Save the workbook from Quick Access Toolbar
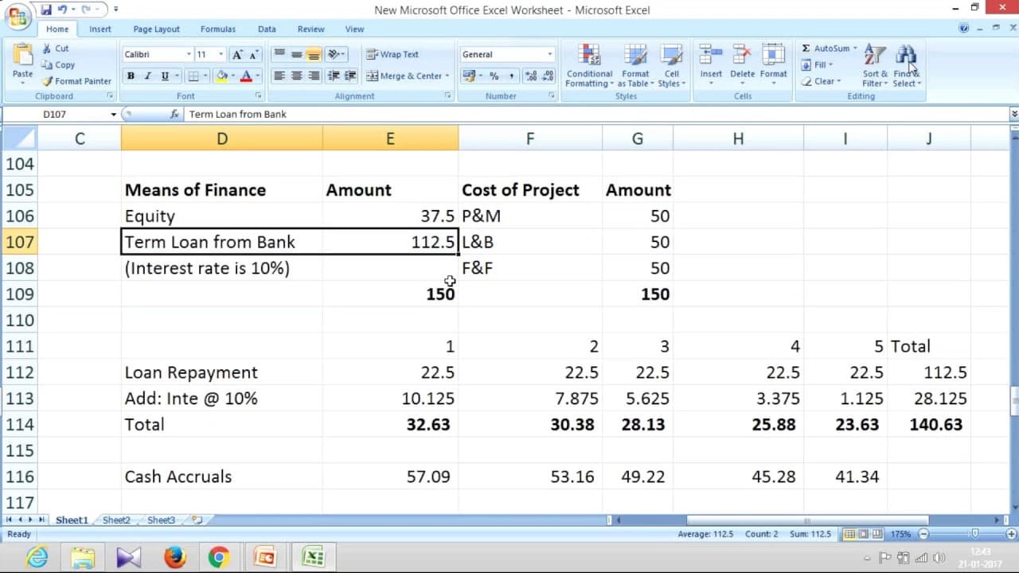Screen dimensions: 1019x573 pyautogui.click(x=46, y=10)
